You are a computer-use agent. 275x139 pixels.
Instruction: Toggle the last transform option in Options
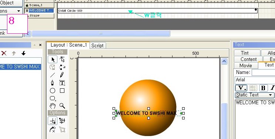coord(62,129)
